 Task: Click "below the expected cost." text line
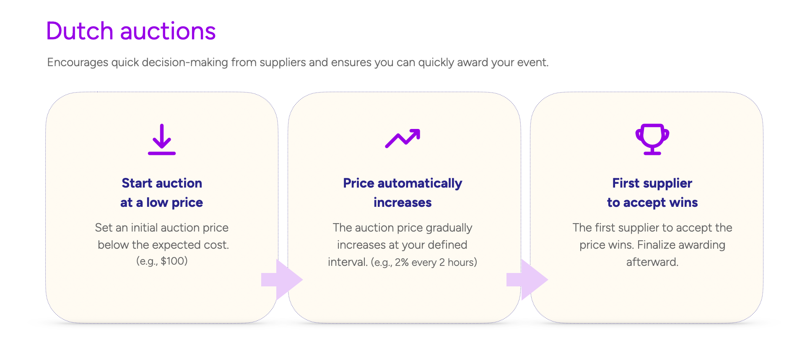coord(164,245)
